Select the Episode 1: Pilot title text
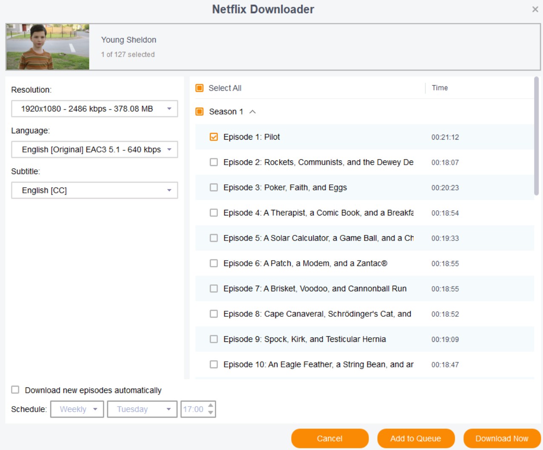The height and width of the screenshot is (450, 543). [x=251, y=137]
